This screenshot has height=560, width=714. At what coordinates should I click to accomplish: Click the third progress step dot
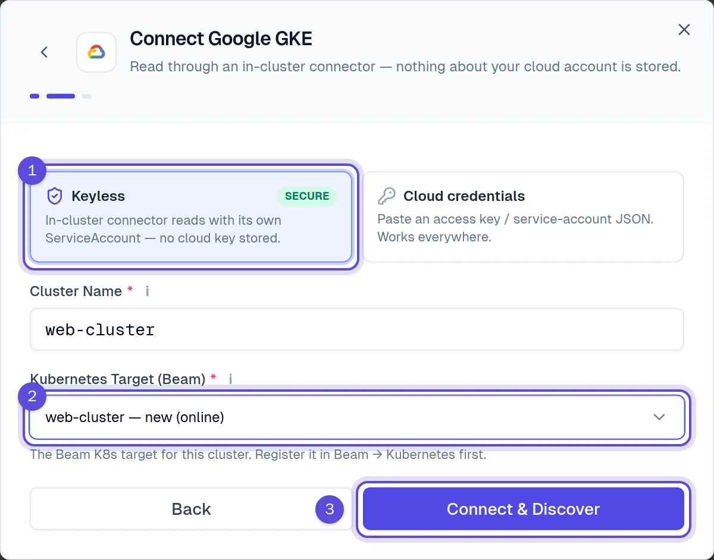[87, 96]
